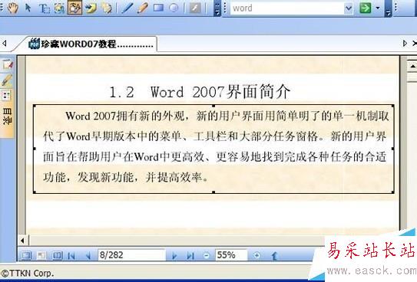
Task: Expand the search box history dropdown
Action: tap(348, 8)
